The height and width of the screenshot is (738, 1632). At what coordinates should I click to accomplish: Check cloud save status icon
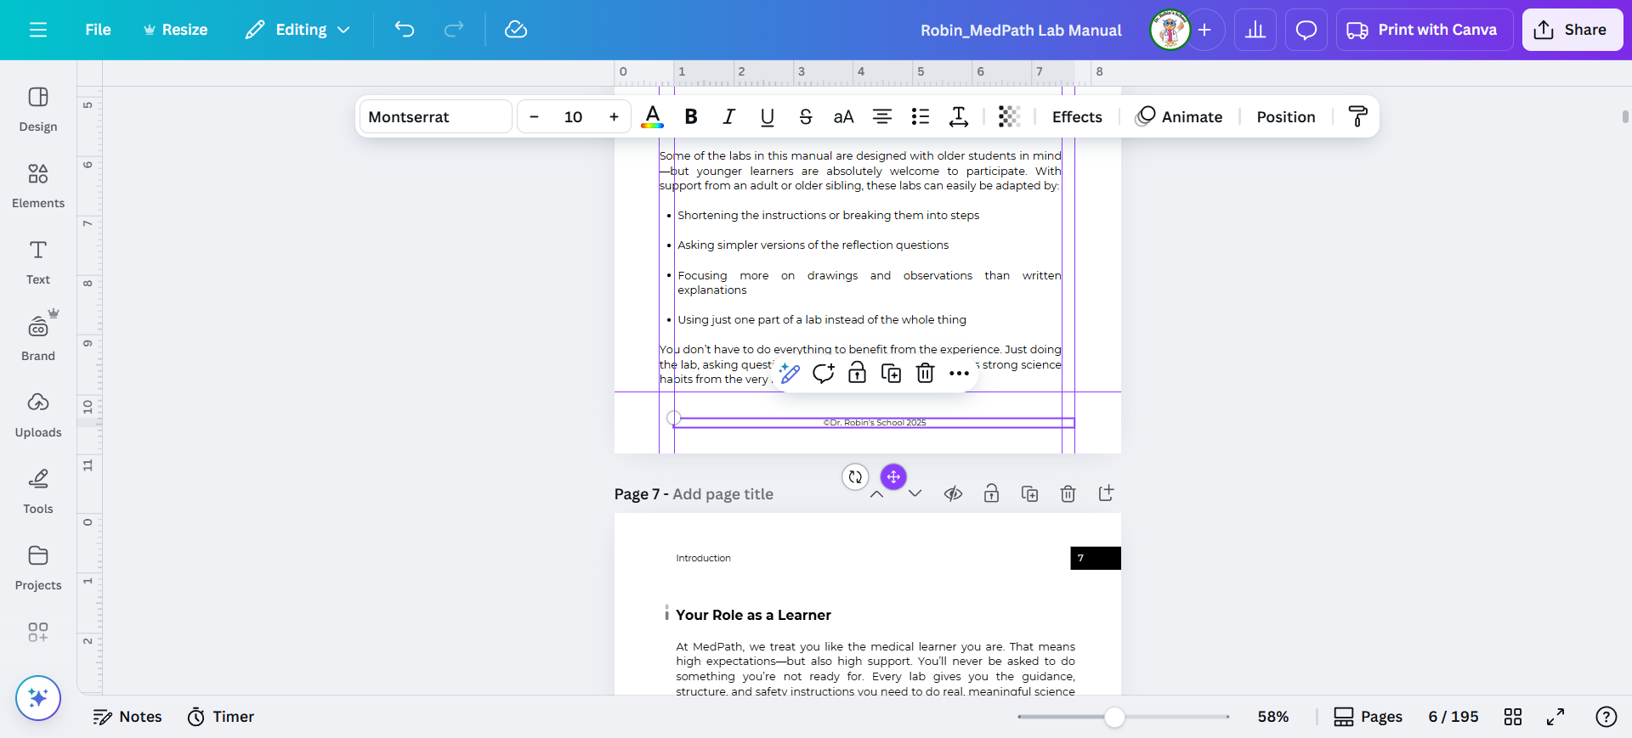point(516,30)
